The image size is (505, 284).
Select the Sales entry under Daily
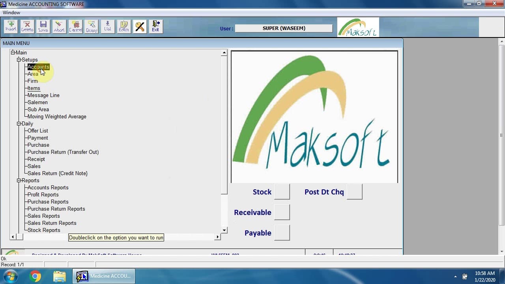34,166
